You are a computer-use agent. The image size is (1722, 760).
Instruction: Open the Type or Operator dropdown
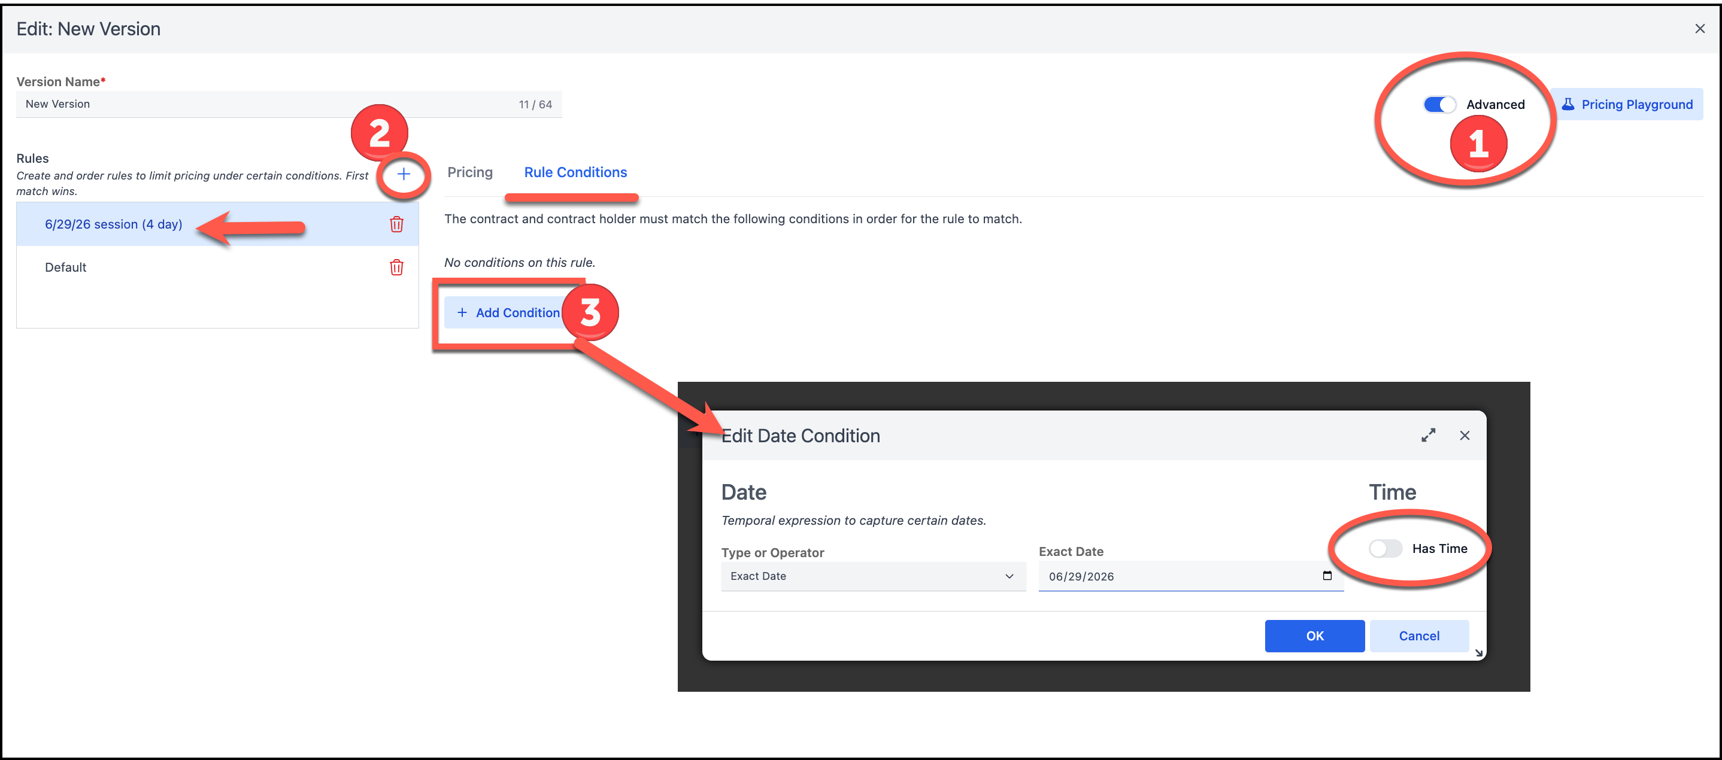[x=872, y=576]
